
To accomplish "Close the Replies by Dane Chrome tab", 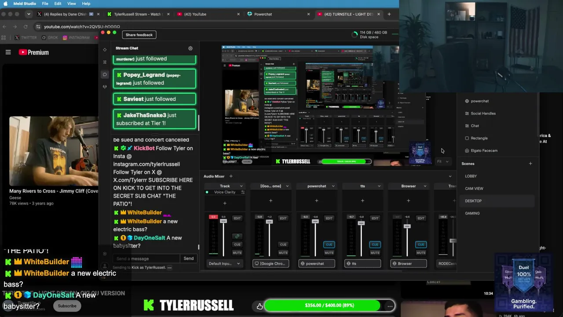I will coord(99,14).
